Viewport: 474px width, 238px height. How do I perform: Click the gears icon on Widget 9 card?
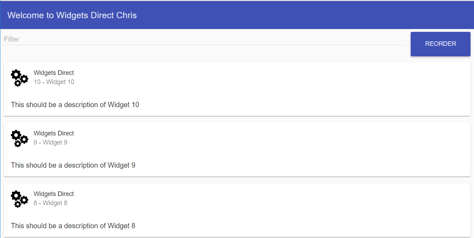[20, 138]
